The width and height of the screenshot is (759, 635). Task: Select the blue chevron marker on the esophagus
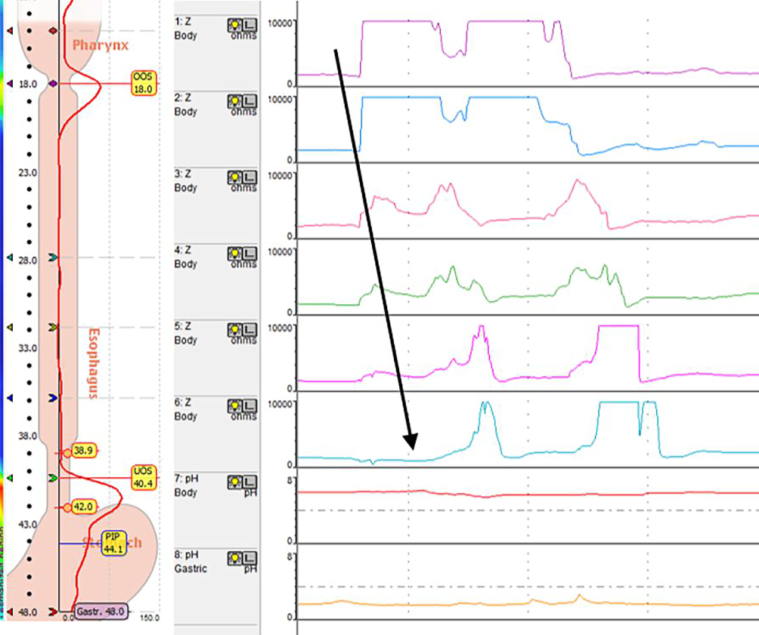coord(53,398)
